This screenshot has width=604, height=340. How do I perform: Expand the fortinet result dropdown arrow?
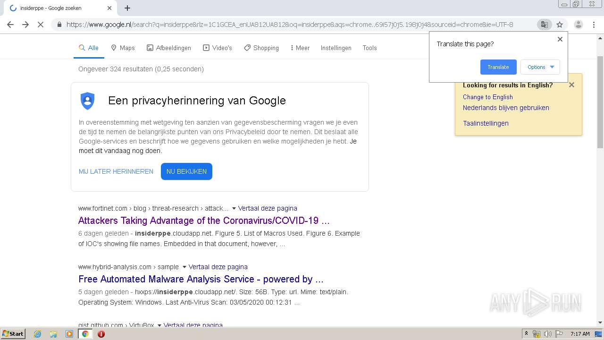(234, 208)
